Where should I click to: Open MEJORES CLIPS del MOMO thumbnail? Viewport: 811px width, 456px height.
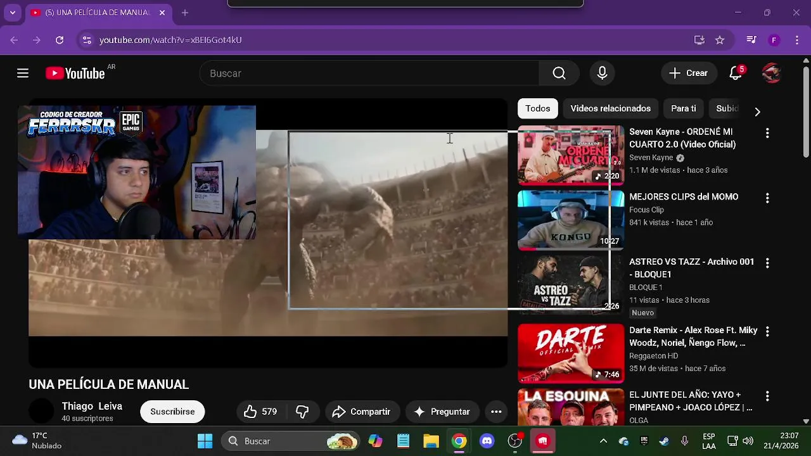tap(571, 220)
